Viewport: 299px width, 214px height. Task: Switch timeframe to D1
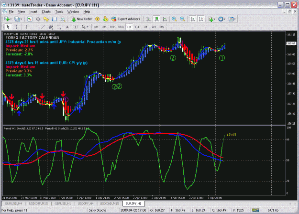click(145, 27)
